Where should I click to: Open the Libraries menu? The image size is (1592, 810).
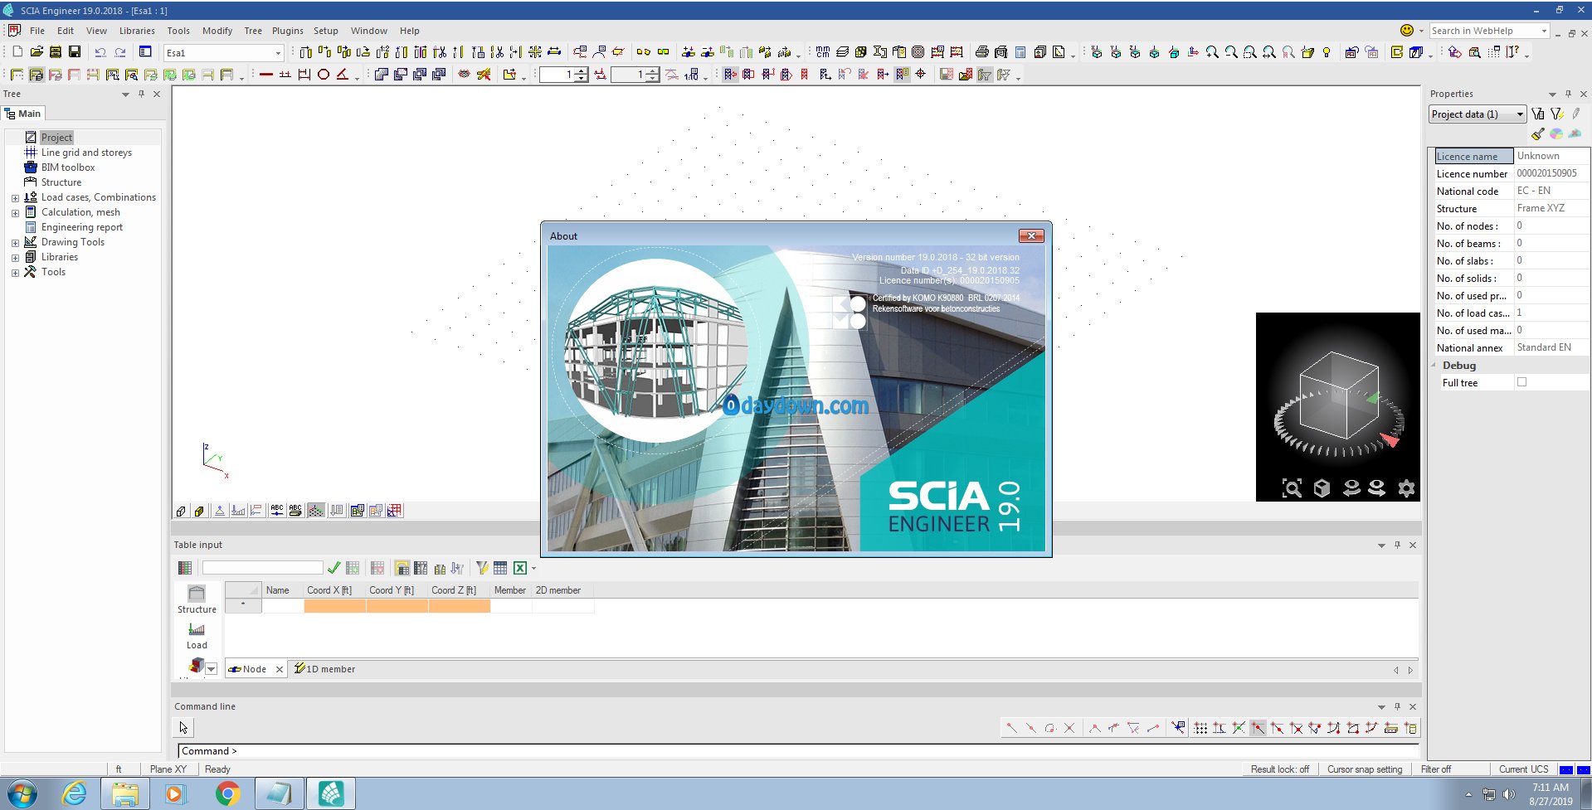137,31
